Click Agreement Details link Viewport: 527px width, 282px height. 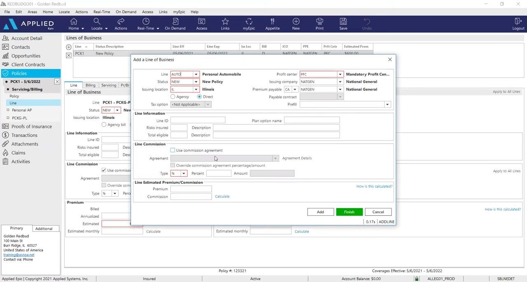coord(297,158)
